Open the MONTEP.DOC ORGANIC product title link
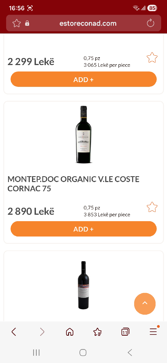Screen dimensions: 167x363 coord(73,184)
